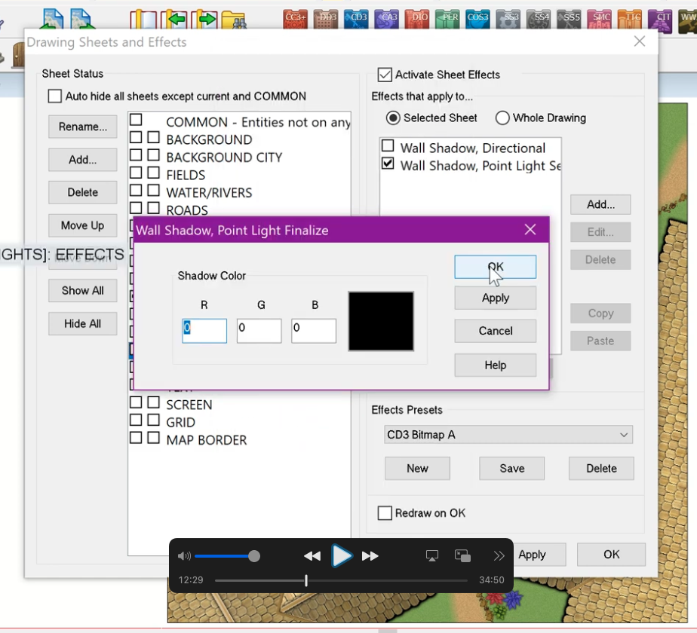
Task: Check the Wall Shadow, Directional effect
Action: (x=388, y=146)
